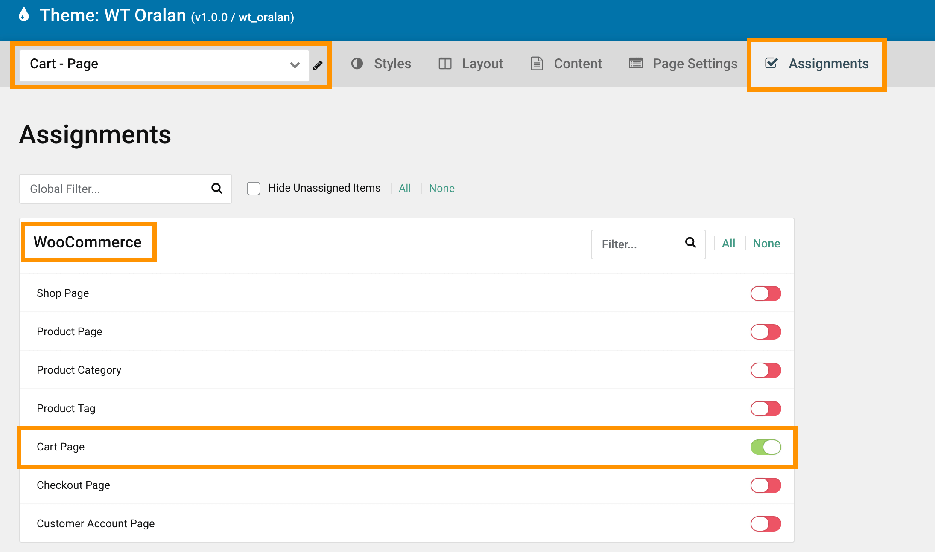Click the WooCommerce Filter search magnifier icon

click(x=690, y=243)
